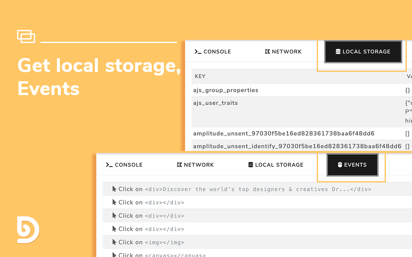
Task: Switch to Network tab in lower panel
Action: [195, 165]
